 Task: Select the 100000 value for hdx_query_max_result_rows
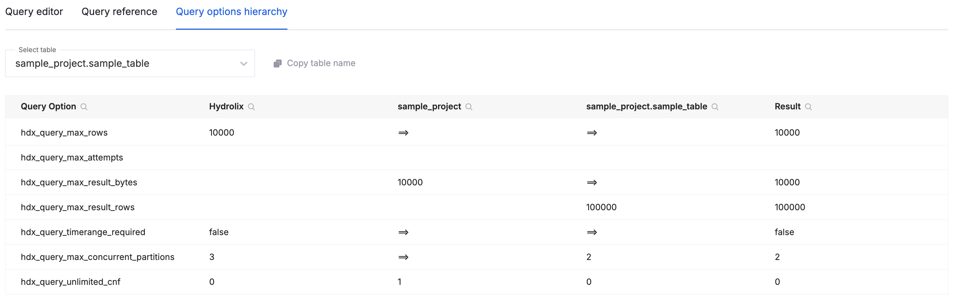point(601,207)
